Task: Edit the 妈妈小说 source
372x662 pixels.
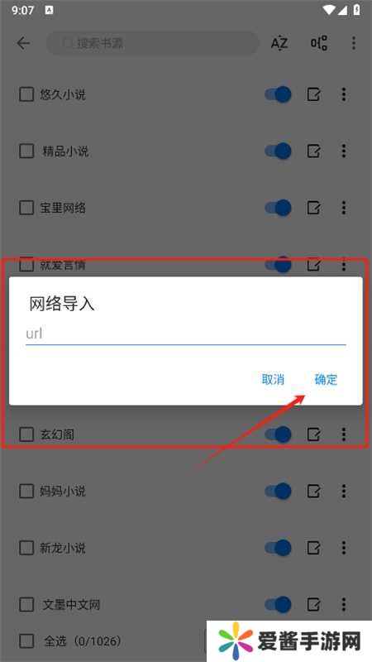Action: tap(313, 491)
